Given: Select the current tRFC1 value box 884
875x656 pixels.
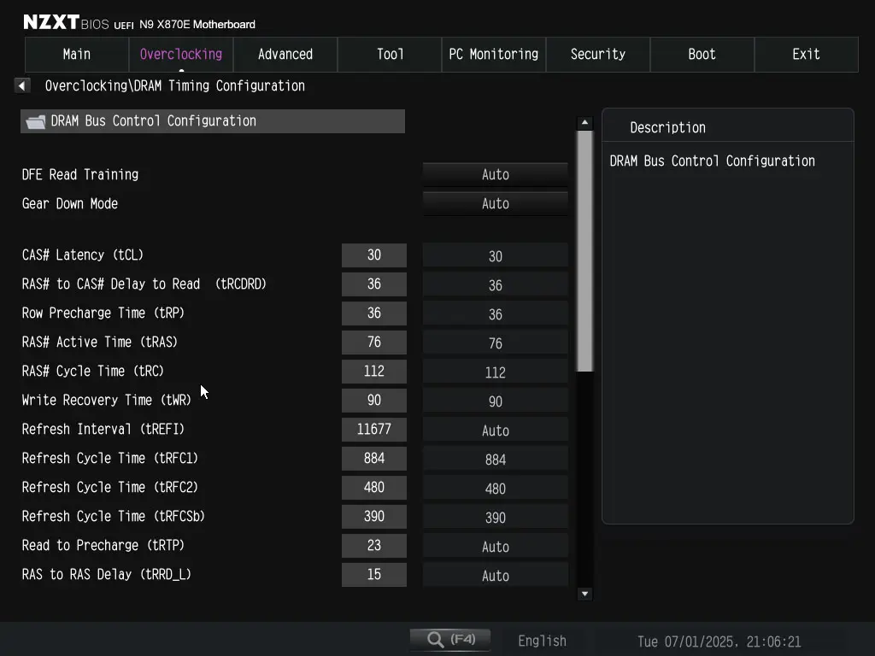Looking at the screenshot, I should click(374, 458).
